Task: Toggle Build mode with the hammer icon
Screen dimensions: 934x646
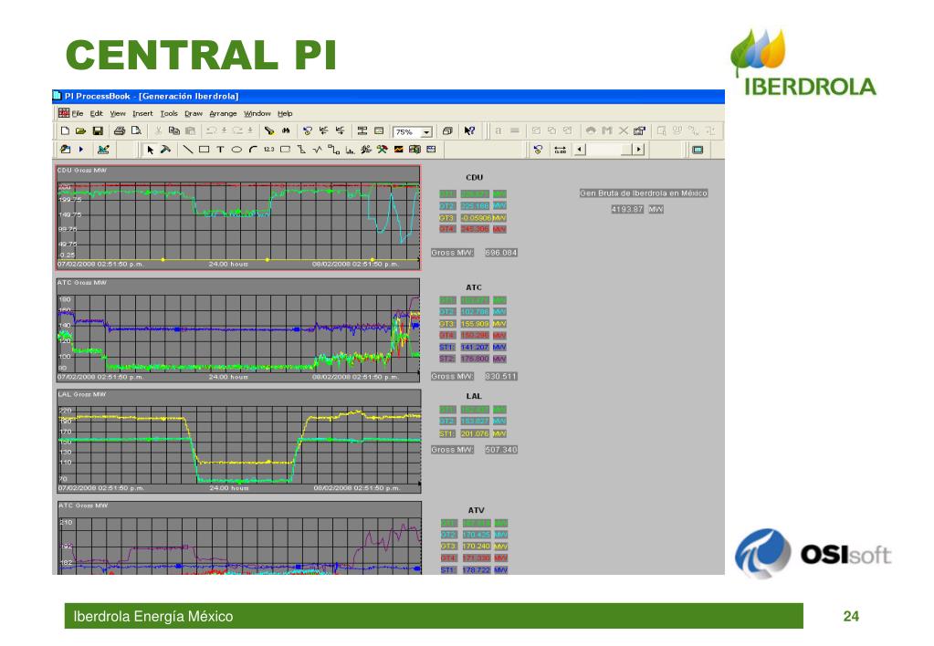Action: point(165,150)
